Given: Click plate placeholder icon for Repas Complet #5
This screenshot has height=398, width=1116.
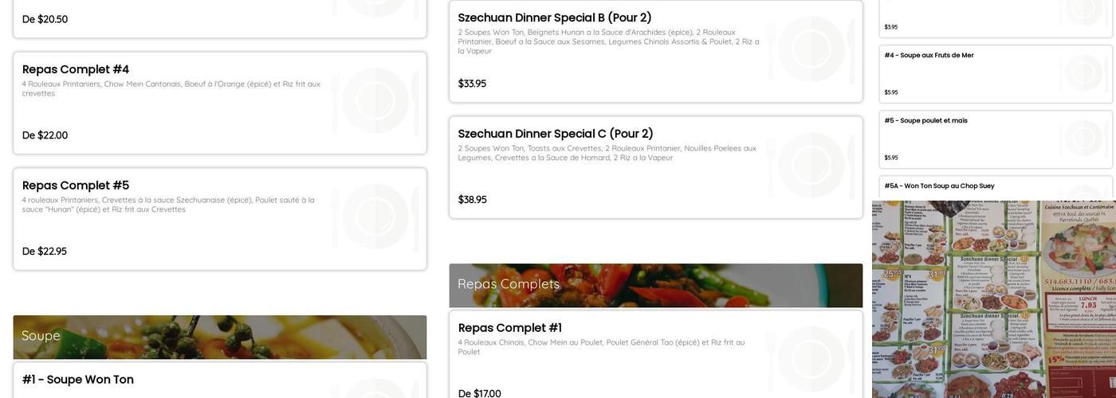Looking at the screenshot, I should coord(375,217).
